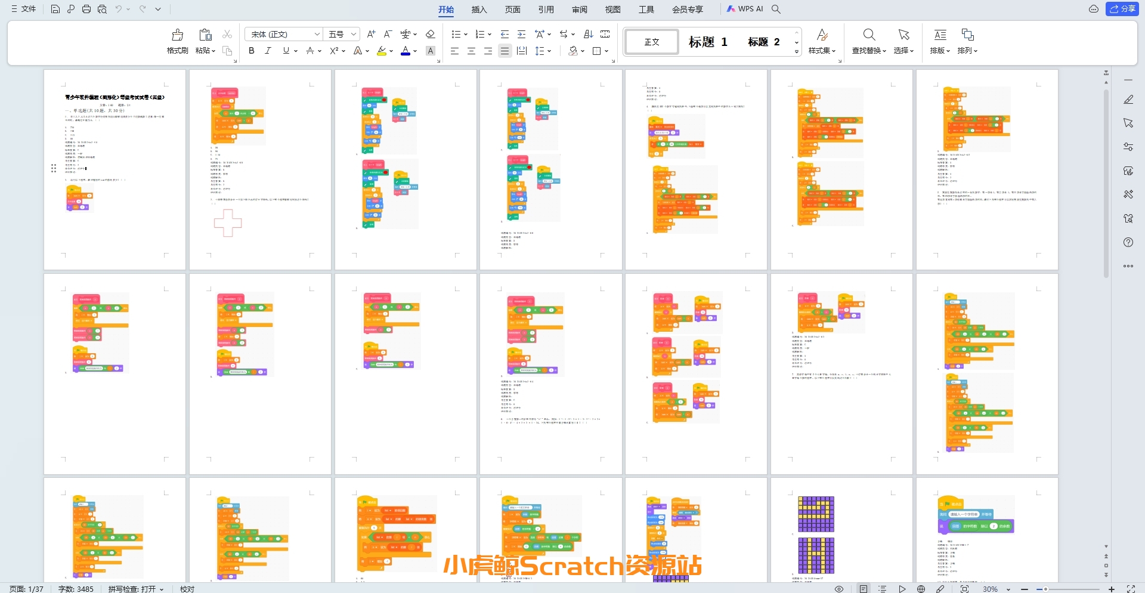Screen dimensions: 1145x593
Task: Switch to the 页面 tab
Action: [512, 10]
